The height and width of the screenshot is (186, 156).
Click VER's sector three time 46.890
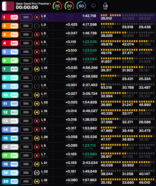(145, 105)
